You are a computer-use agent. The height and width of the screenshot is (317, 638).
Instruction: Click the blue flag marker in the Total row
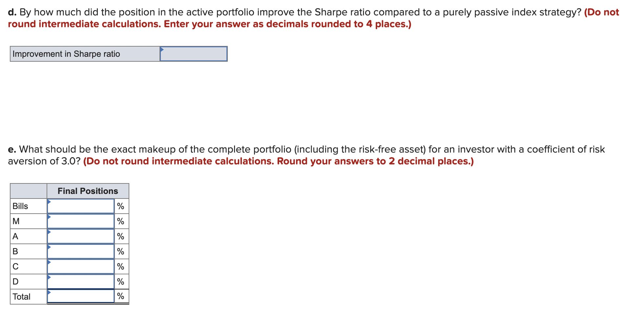[50, 292]
